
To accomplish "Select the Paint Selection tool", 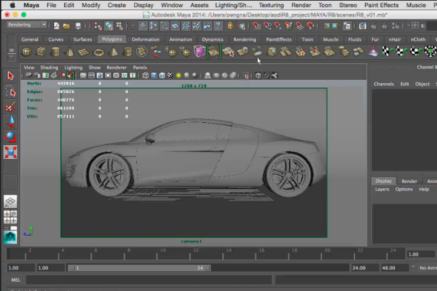I will (11, 107).
